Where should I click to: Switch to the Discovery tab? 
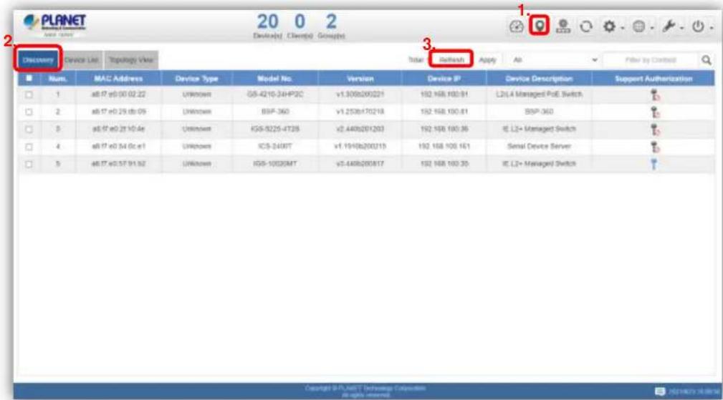tap(38, 60)
